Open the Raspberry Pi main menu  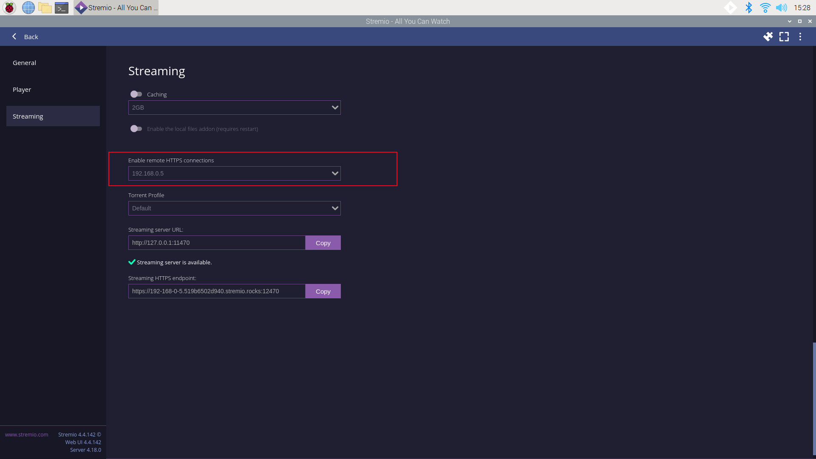pyautogui.click(x=9, y=8)
